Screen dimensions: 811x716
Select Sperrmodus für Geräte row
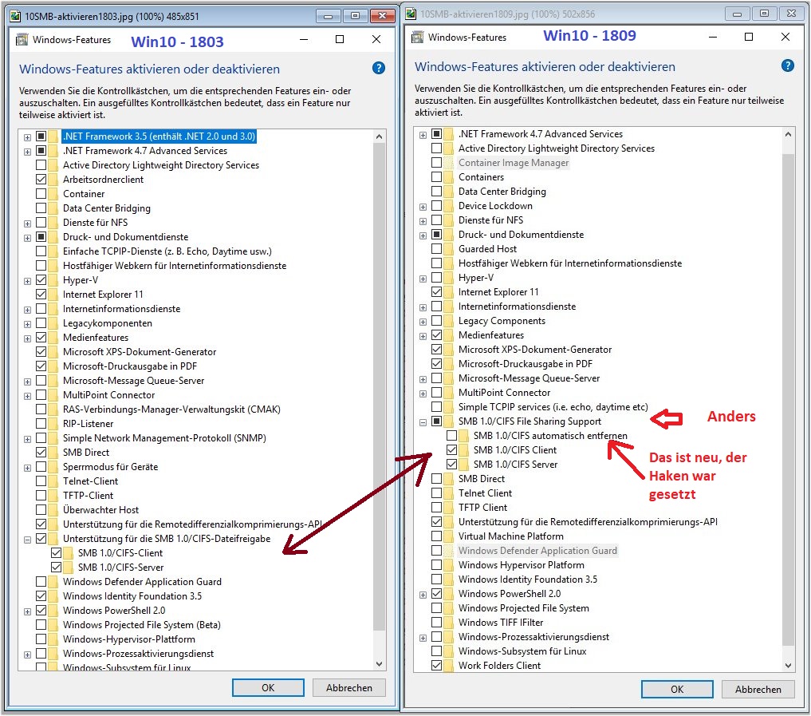(x=111, y=466)
